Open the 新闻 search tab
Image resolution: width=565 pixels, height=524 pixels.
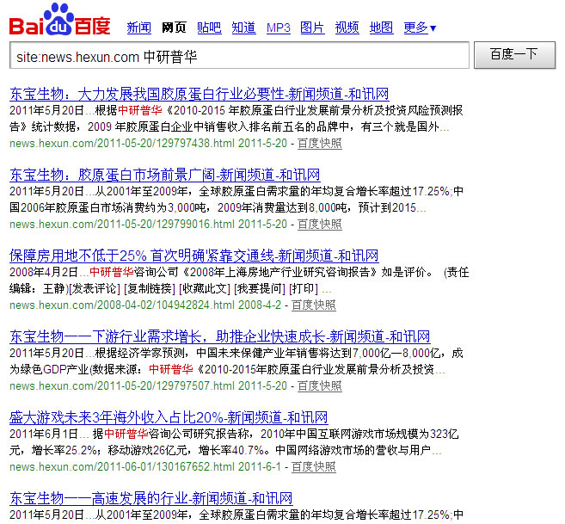pos(138,28)
